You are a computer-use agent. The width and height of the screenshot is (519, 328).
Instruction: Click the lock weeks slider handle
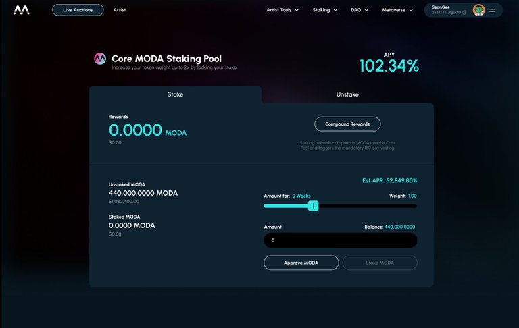pyautogui.click(x=313, y=205)
